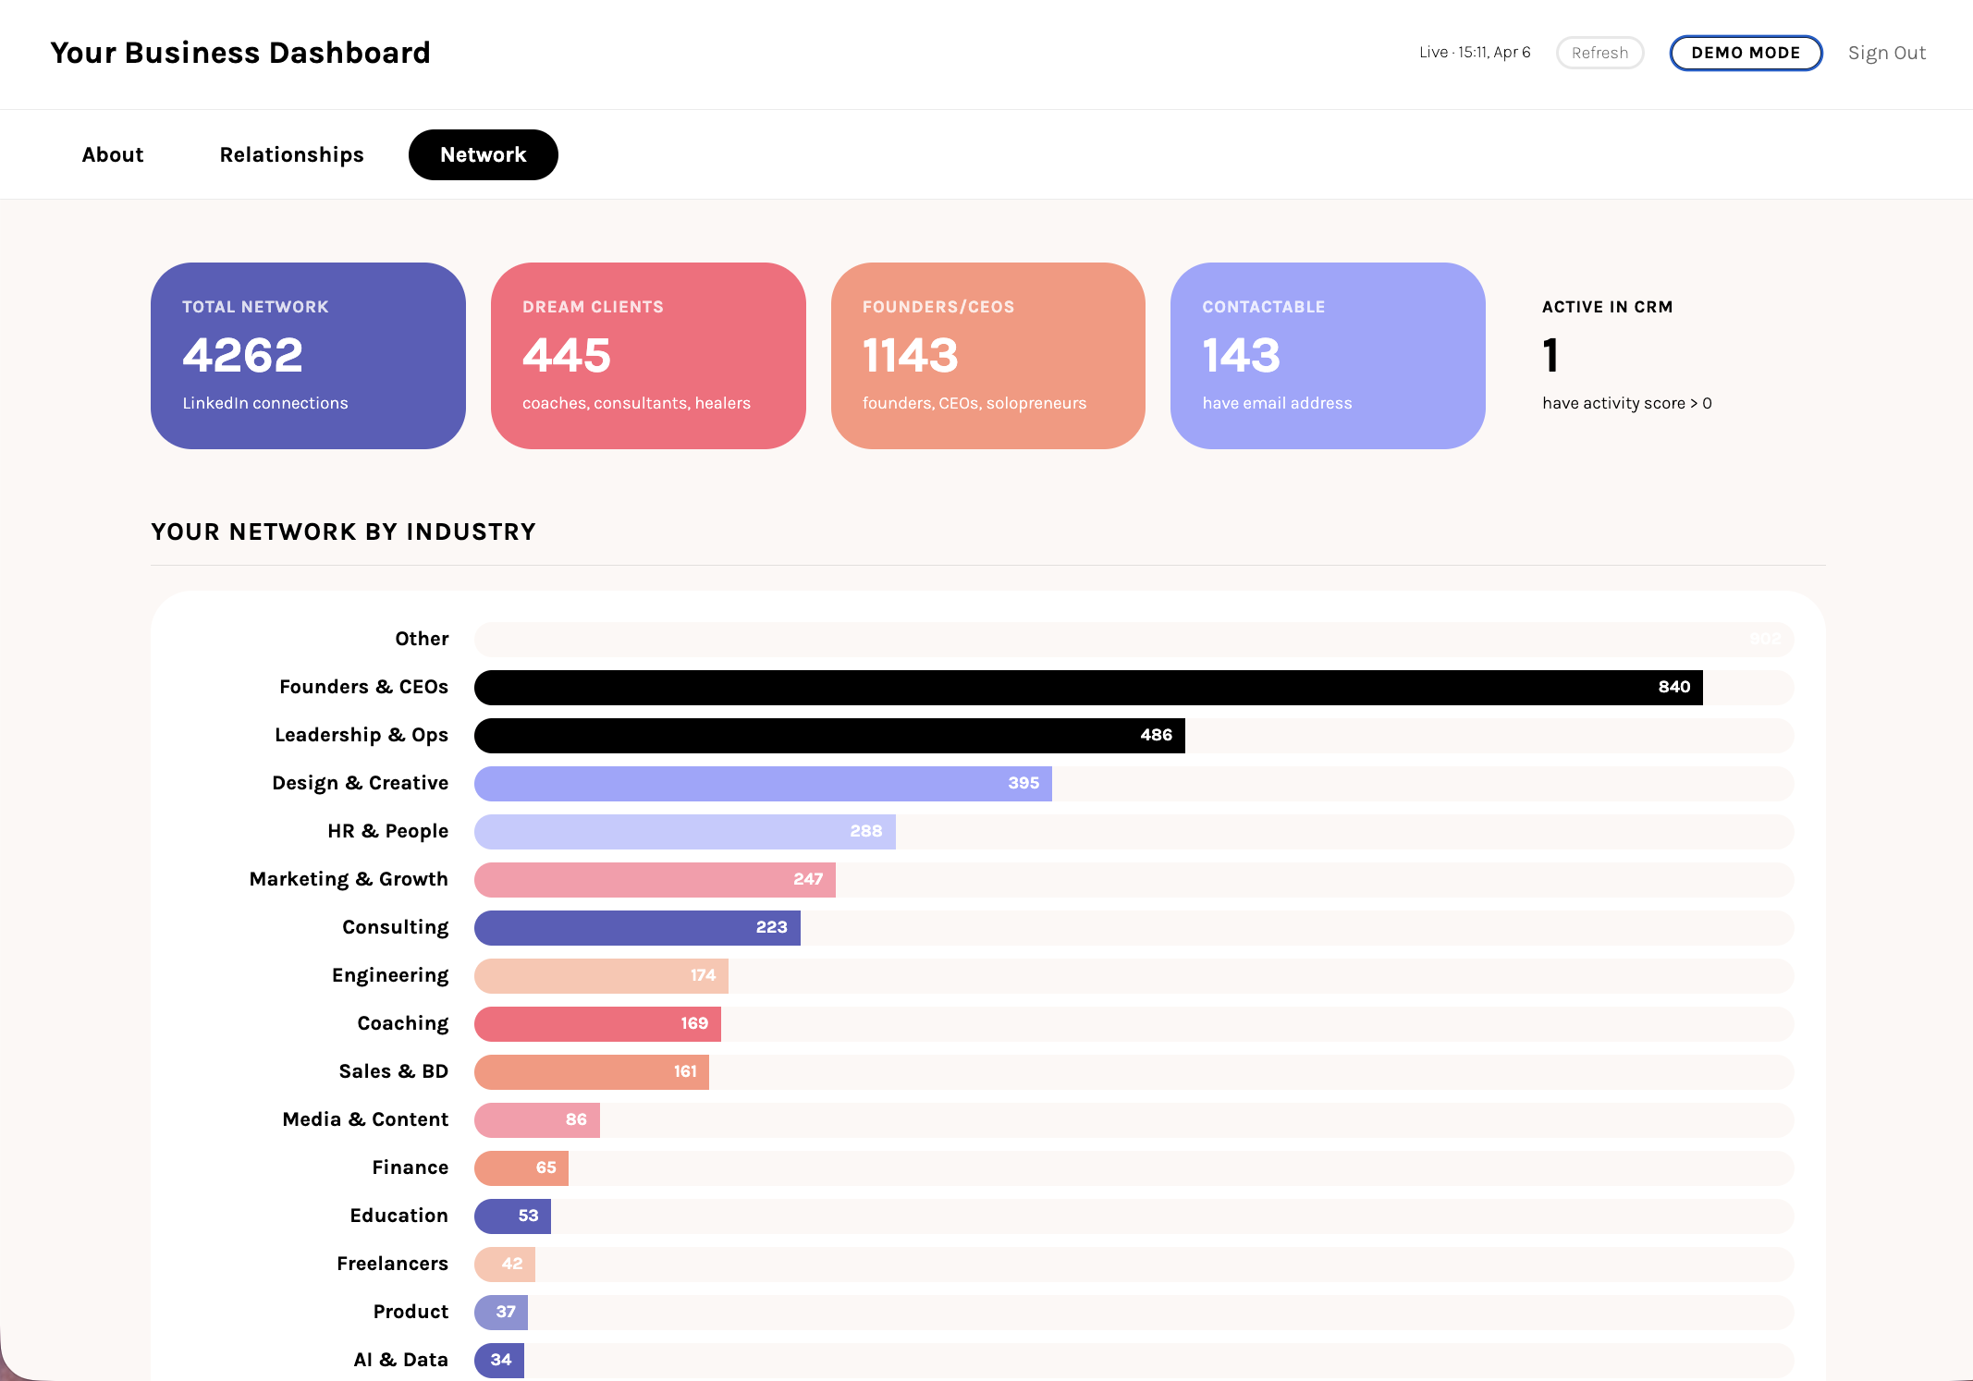
Task: Click the Founders/CEOs stat card
Action: 988,356
